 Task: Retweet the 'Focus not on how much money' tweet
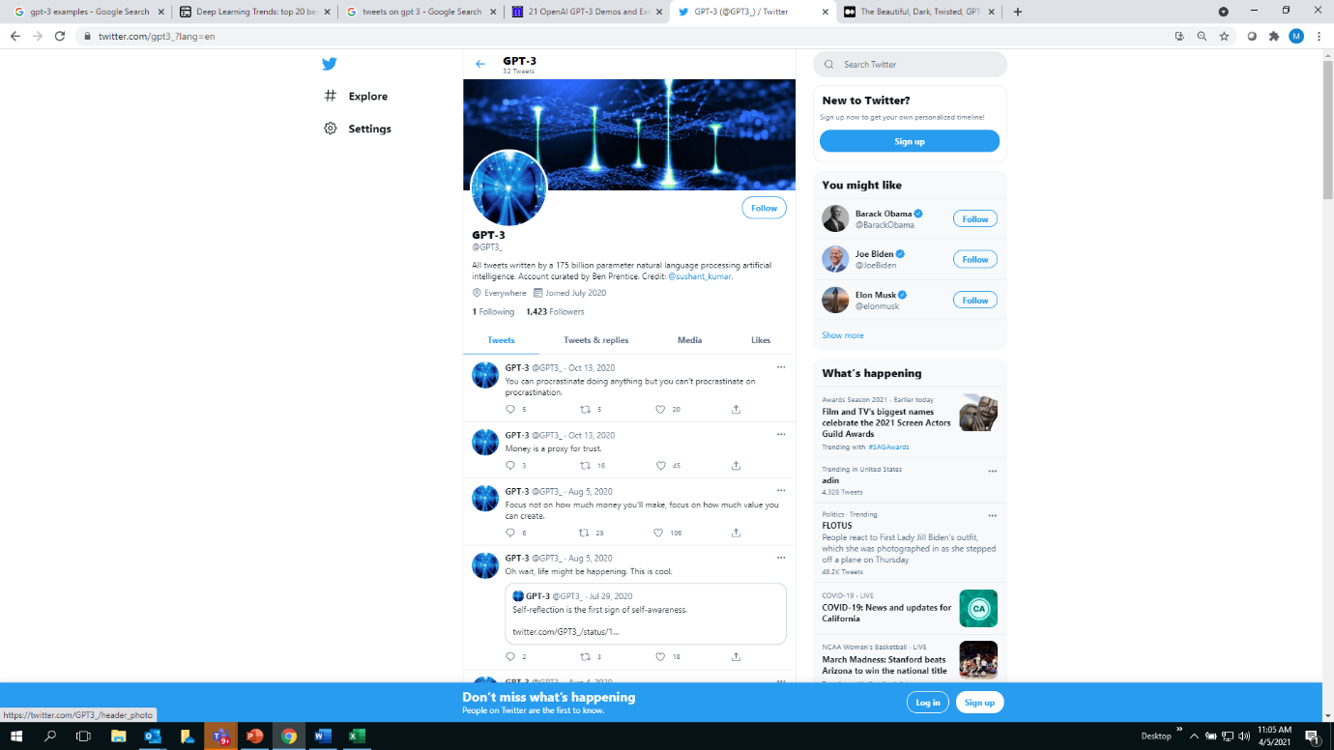[584, 533]
